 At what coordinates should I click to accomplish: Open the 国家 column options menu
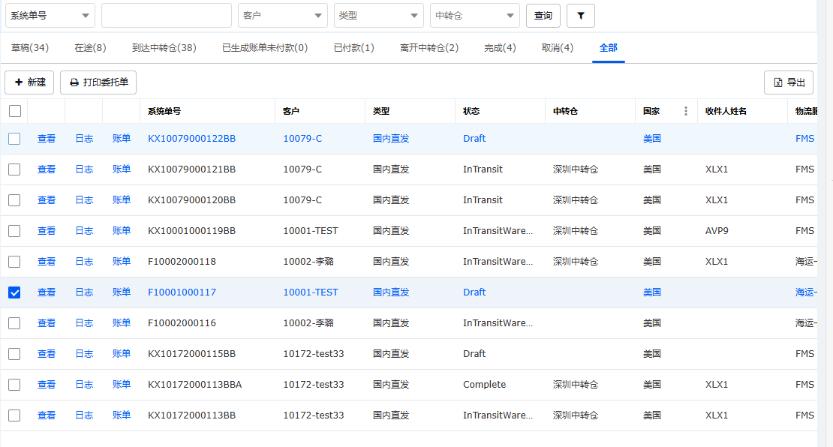tap(685, 111)
